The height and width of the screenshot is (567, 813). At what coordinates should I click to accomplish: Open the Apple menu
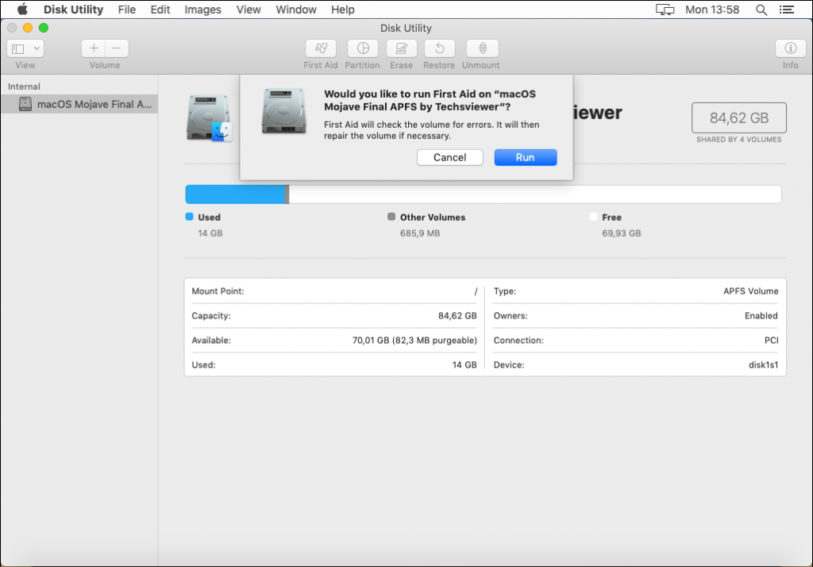tap(22, 10)
